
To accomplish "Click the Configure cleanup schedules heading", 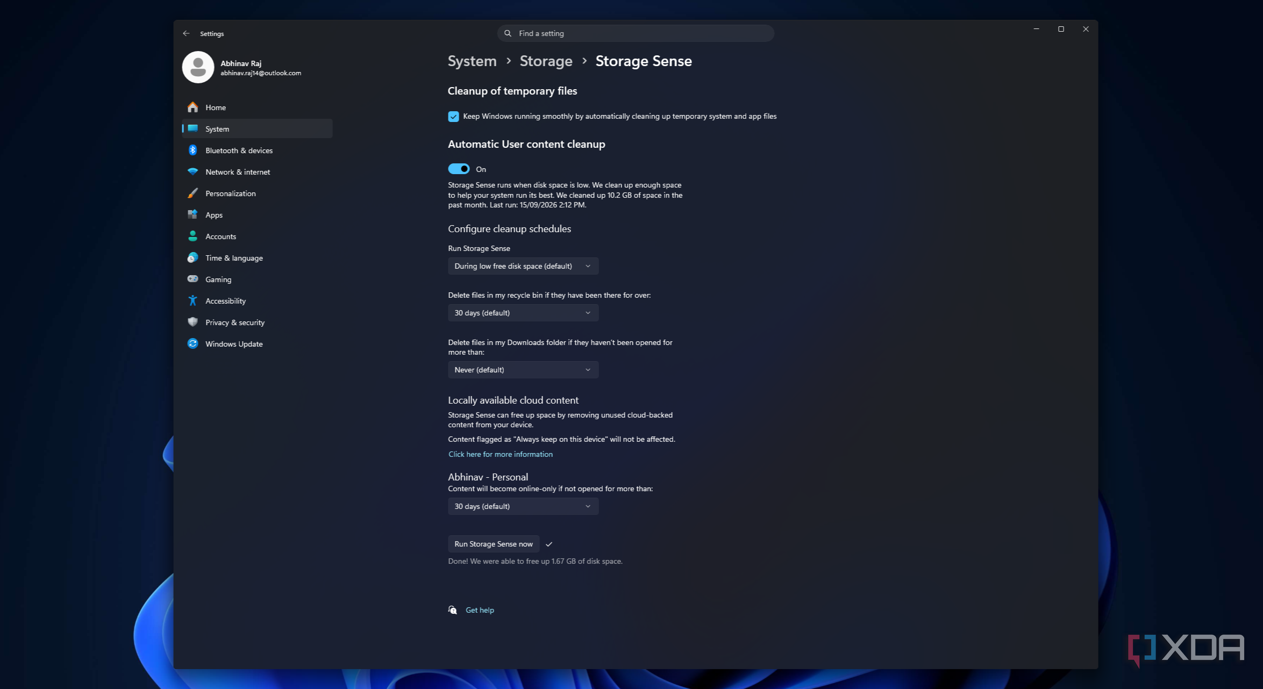I will [x=509, y=229].
